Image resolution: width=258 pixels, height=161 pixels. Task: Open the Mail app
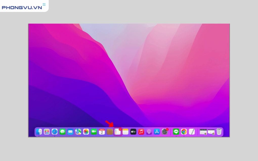click(x=70, y=132)
